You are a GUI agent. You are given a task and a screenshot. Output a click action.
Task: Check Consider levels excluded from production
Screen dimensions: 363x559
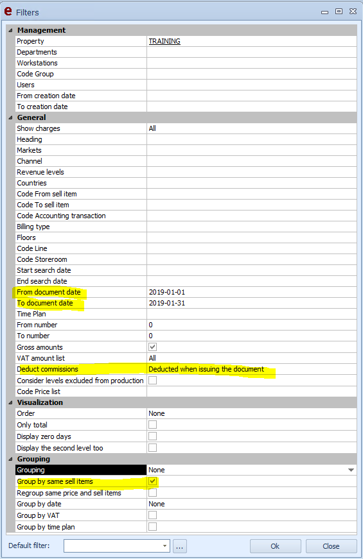[152, 381]
